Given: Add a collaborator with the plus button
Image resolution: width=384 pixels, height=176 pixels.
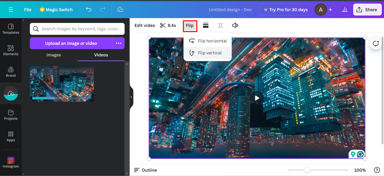Looking at the screenshot, I should [330, 10].
